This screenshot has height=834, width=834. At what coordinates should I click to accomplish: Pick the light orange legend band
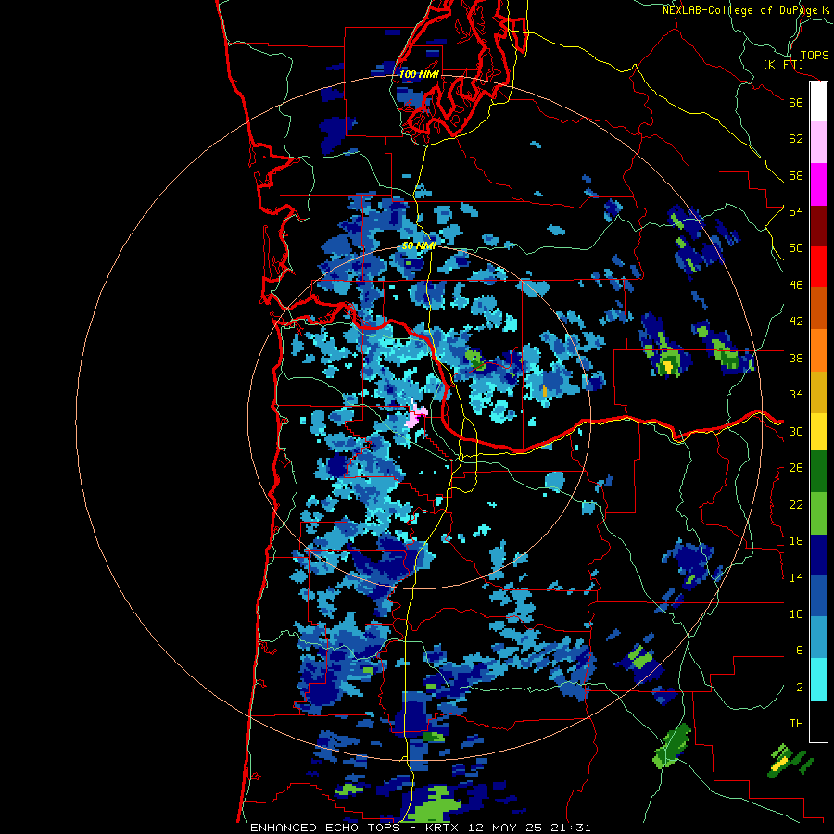pos(818,349)
